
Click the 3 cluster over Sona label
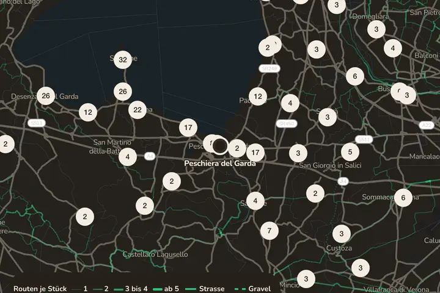pyautogui.click(x=328, y=117)
